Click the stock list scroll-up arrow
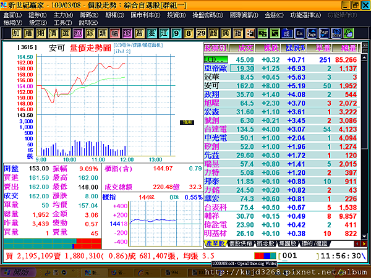 tap(364, 57)
